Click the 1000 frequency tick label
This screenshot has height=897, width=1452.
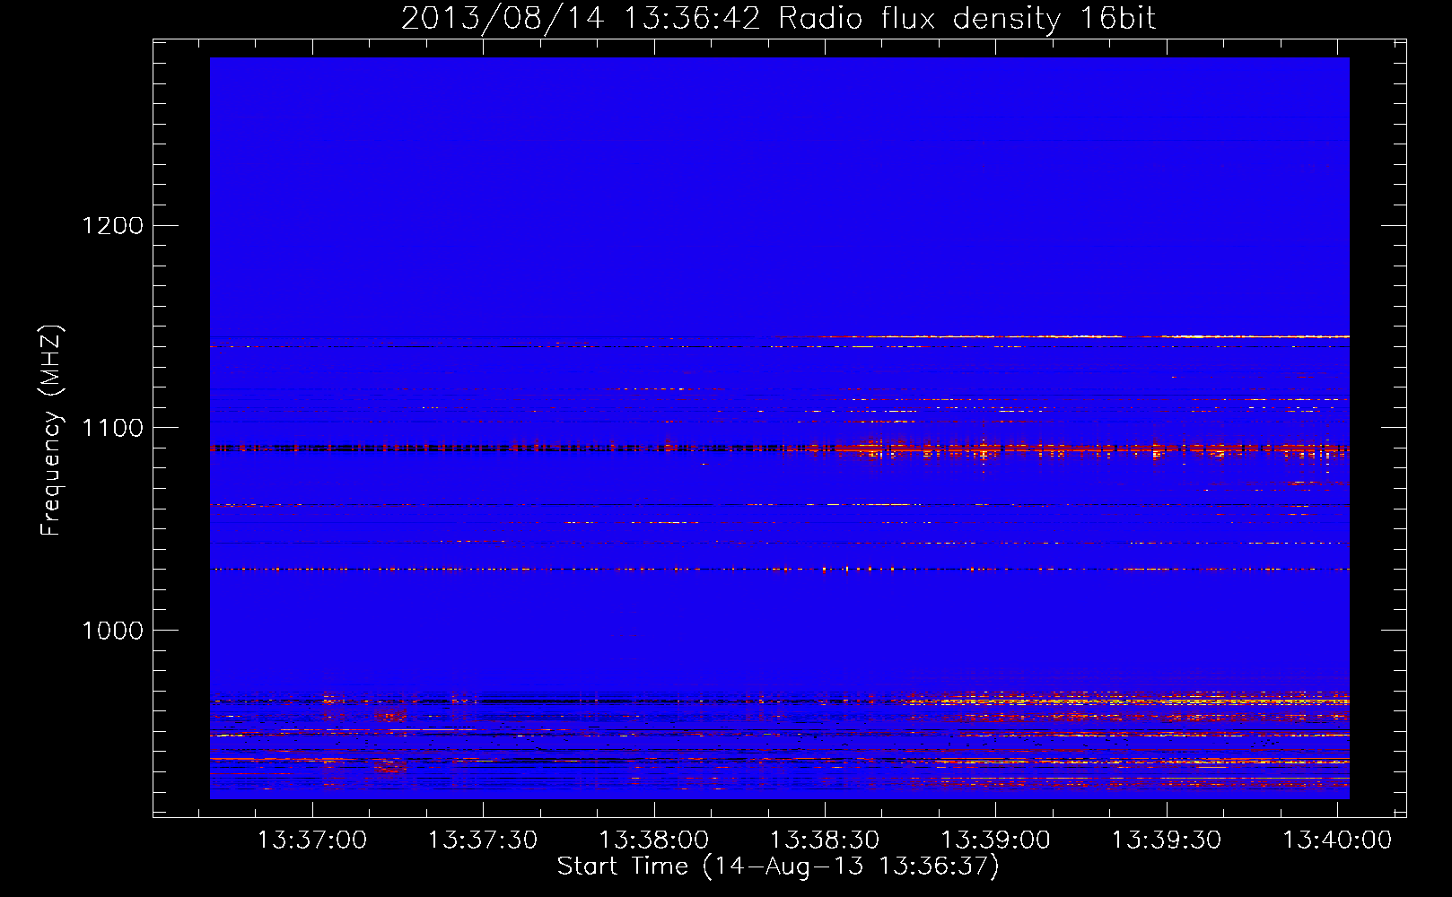[113, 631]
